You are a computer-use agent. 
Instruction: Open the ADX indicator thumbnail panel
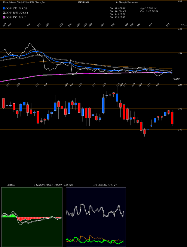pyautogui.click(x=96, y=217)
